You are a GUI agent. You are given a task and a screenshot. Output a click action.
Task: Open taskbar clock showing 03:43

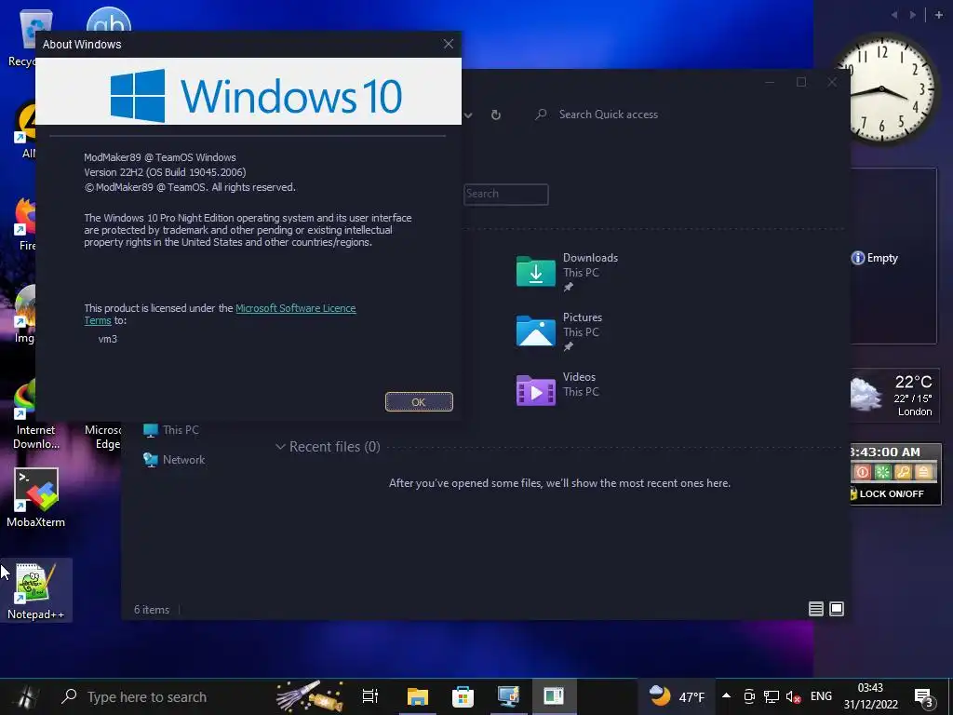tap(870, 696)
